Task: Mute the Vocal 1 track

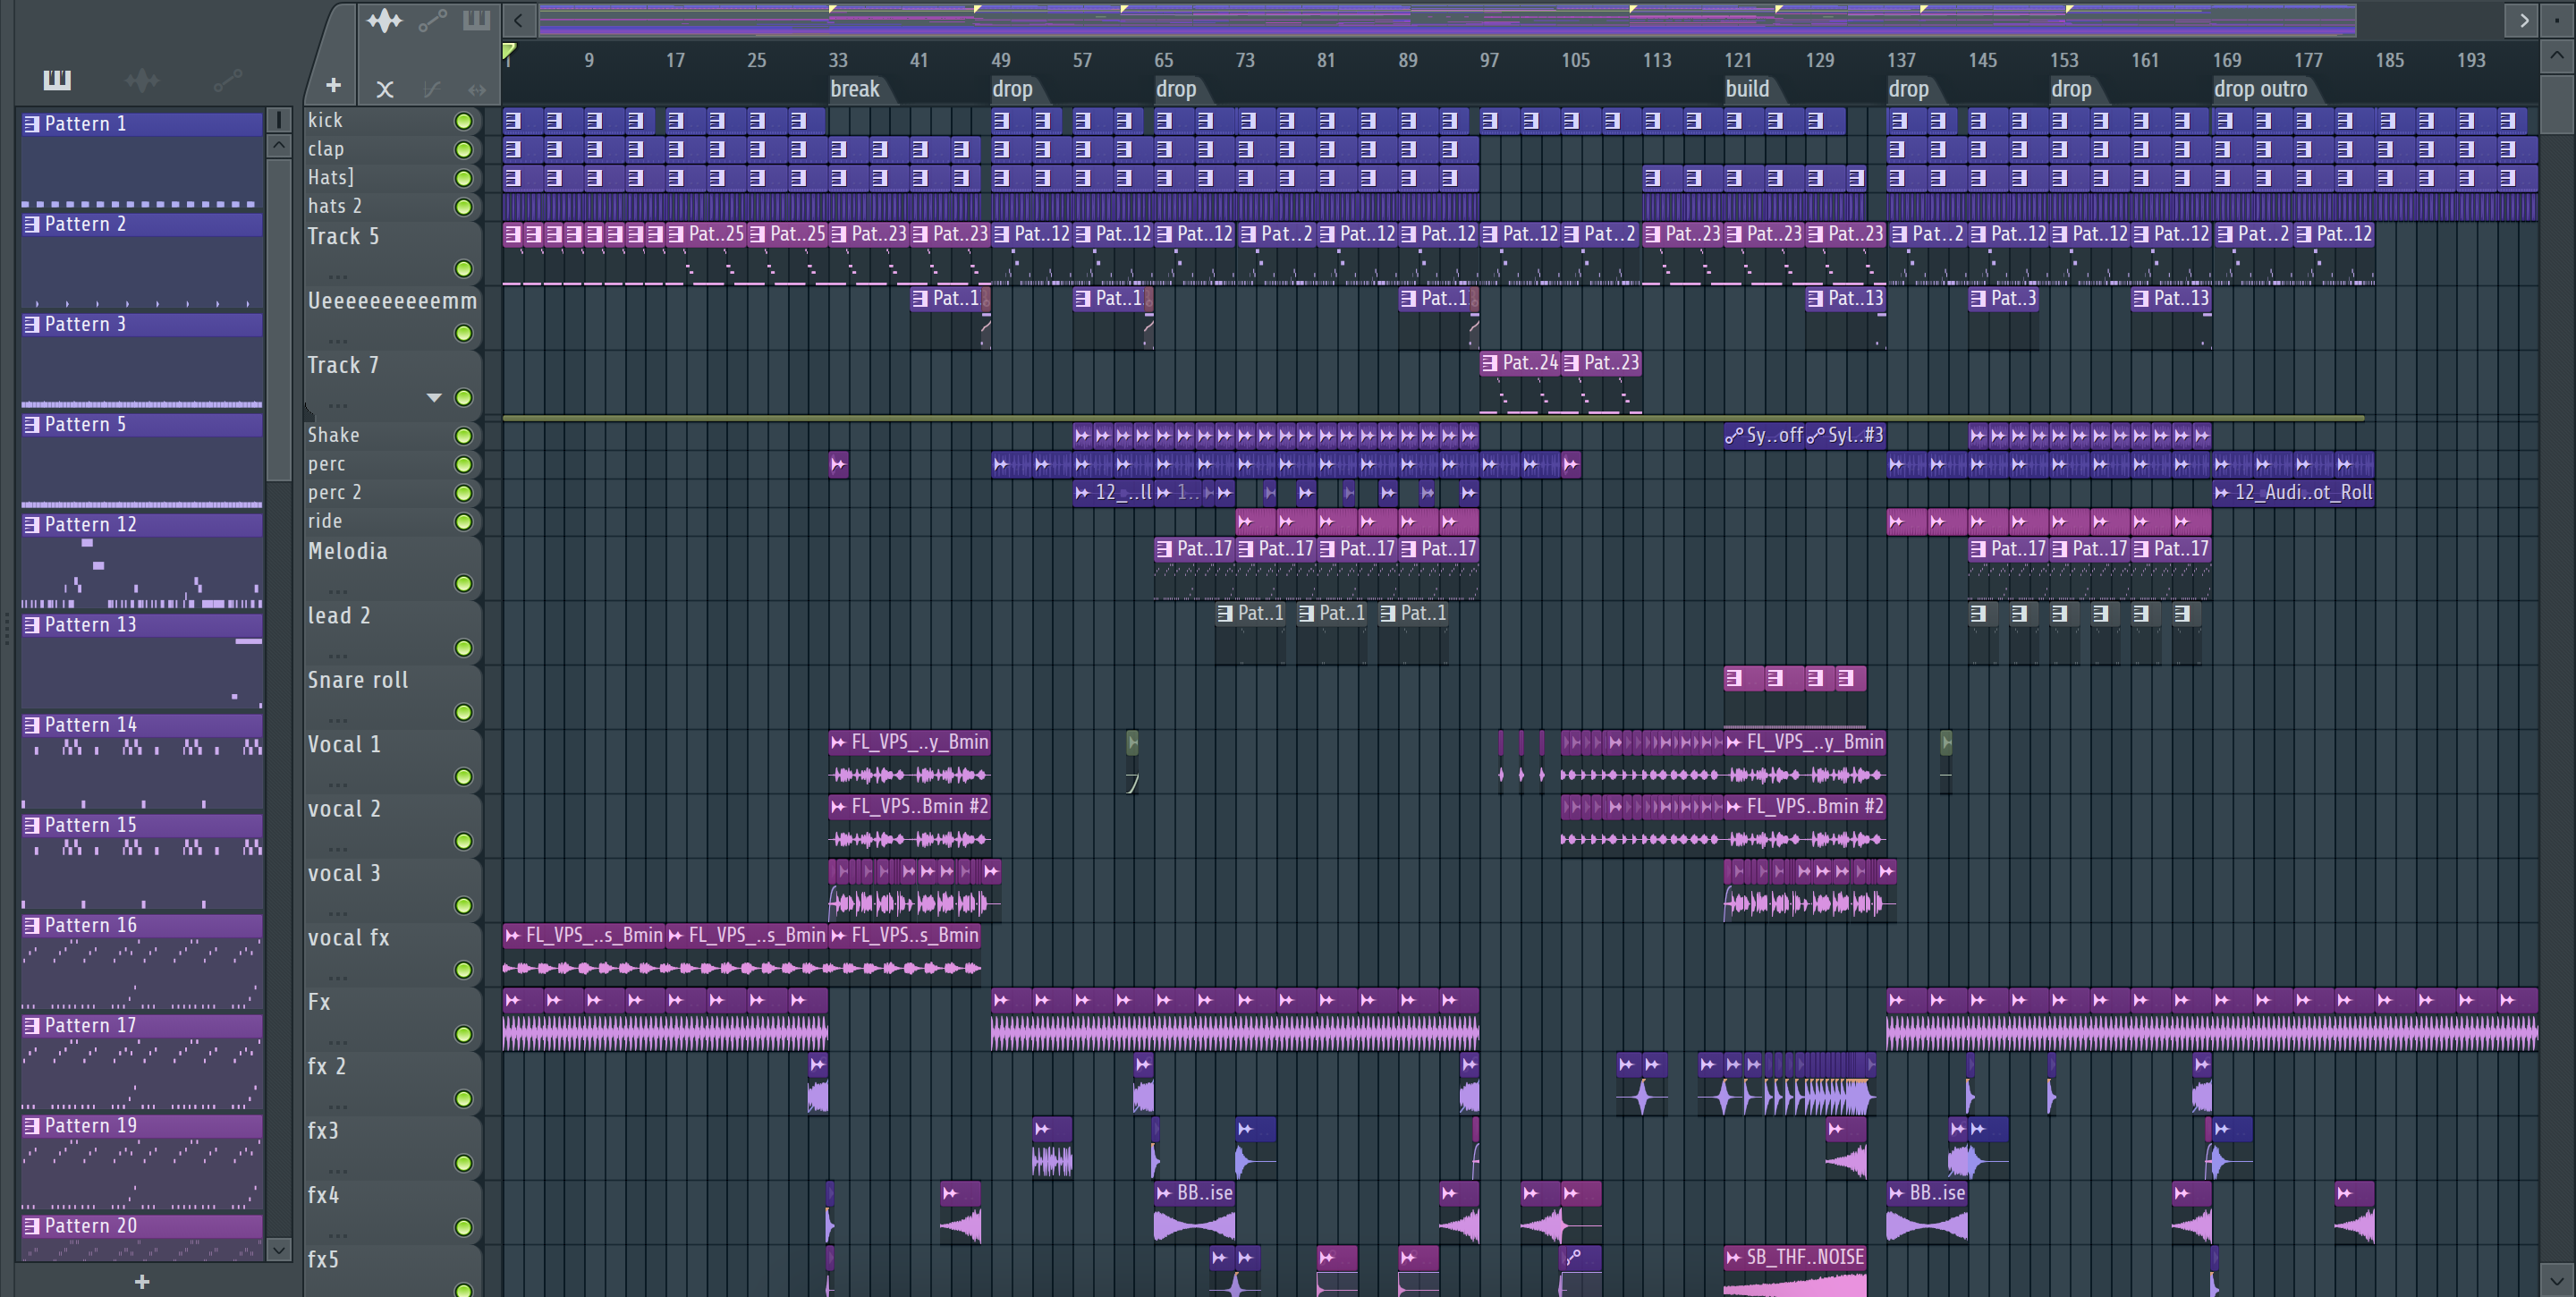Action: 463,777
